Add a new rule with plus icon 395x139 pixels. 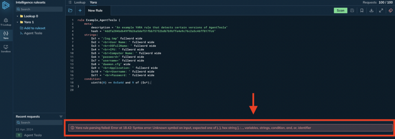pos(80,10)
